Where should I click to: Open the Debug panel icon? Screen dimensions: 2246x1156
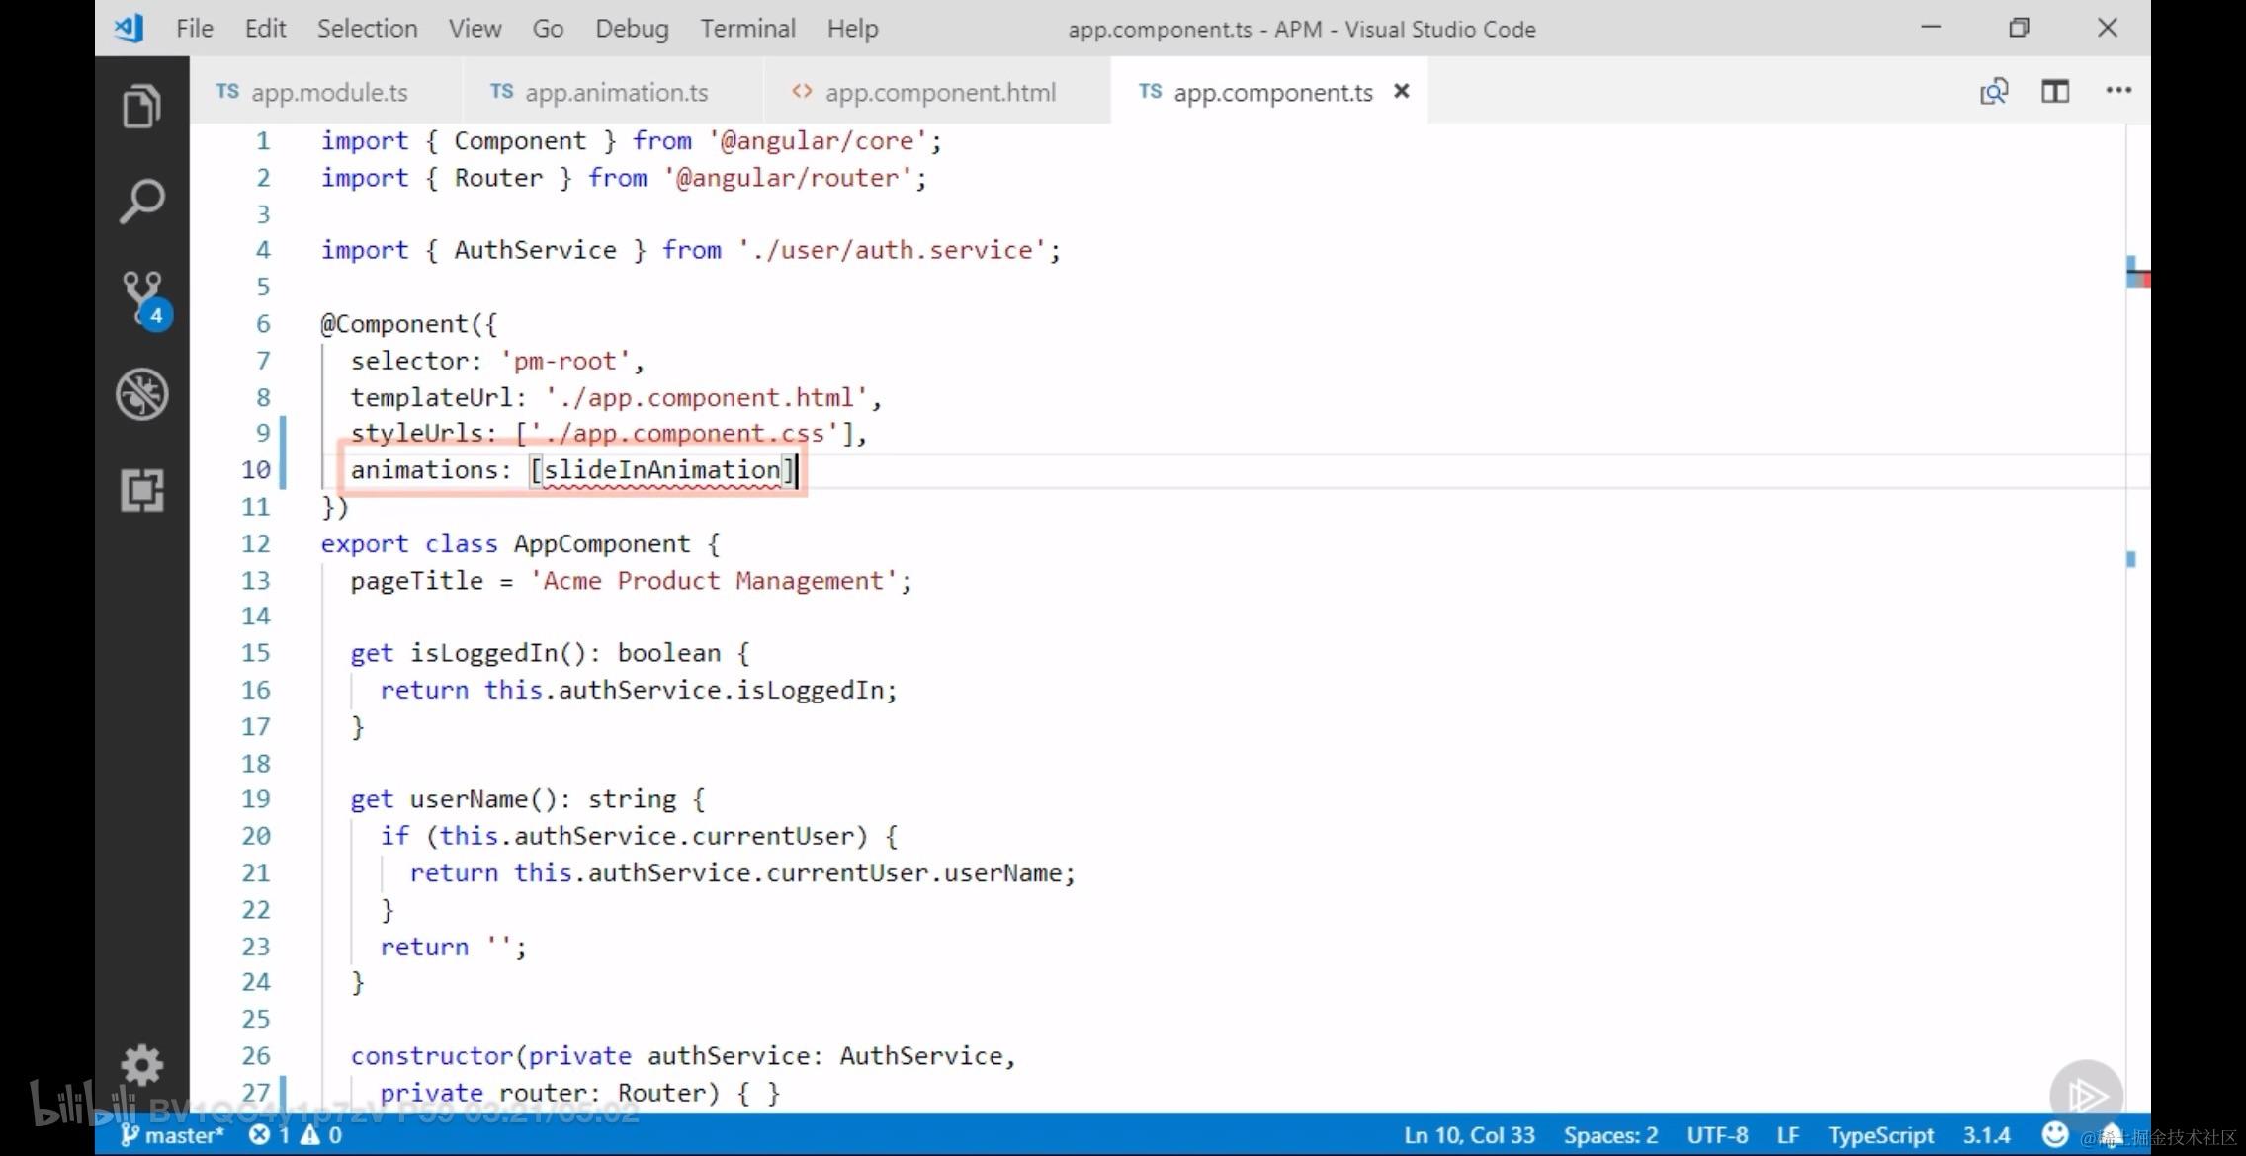(x=141, y=394)
